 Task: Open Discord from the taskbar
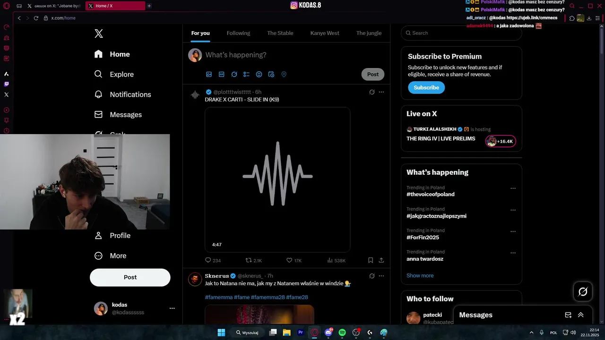328,332
